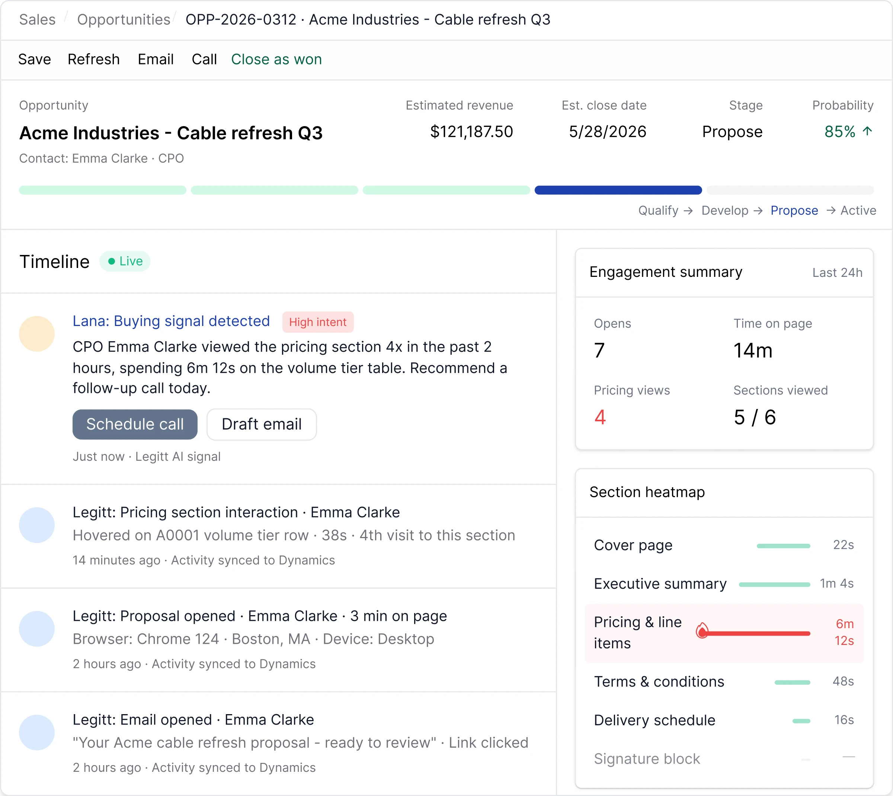Image resolution: width=893 pixels, height=796 pixels.
Task: Select the Propose stage label under progress bar
Action: tap(794, 210)
